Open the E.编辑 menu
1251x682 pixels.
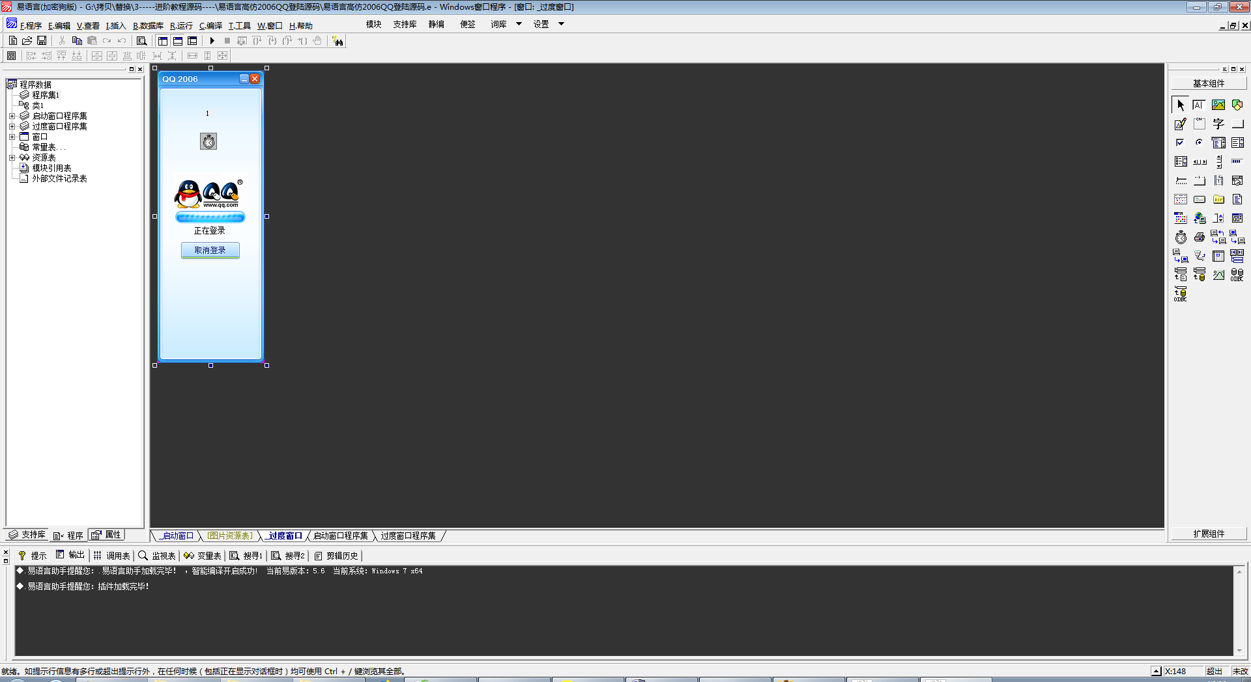click(x=59, y=26)
